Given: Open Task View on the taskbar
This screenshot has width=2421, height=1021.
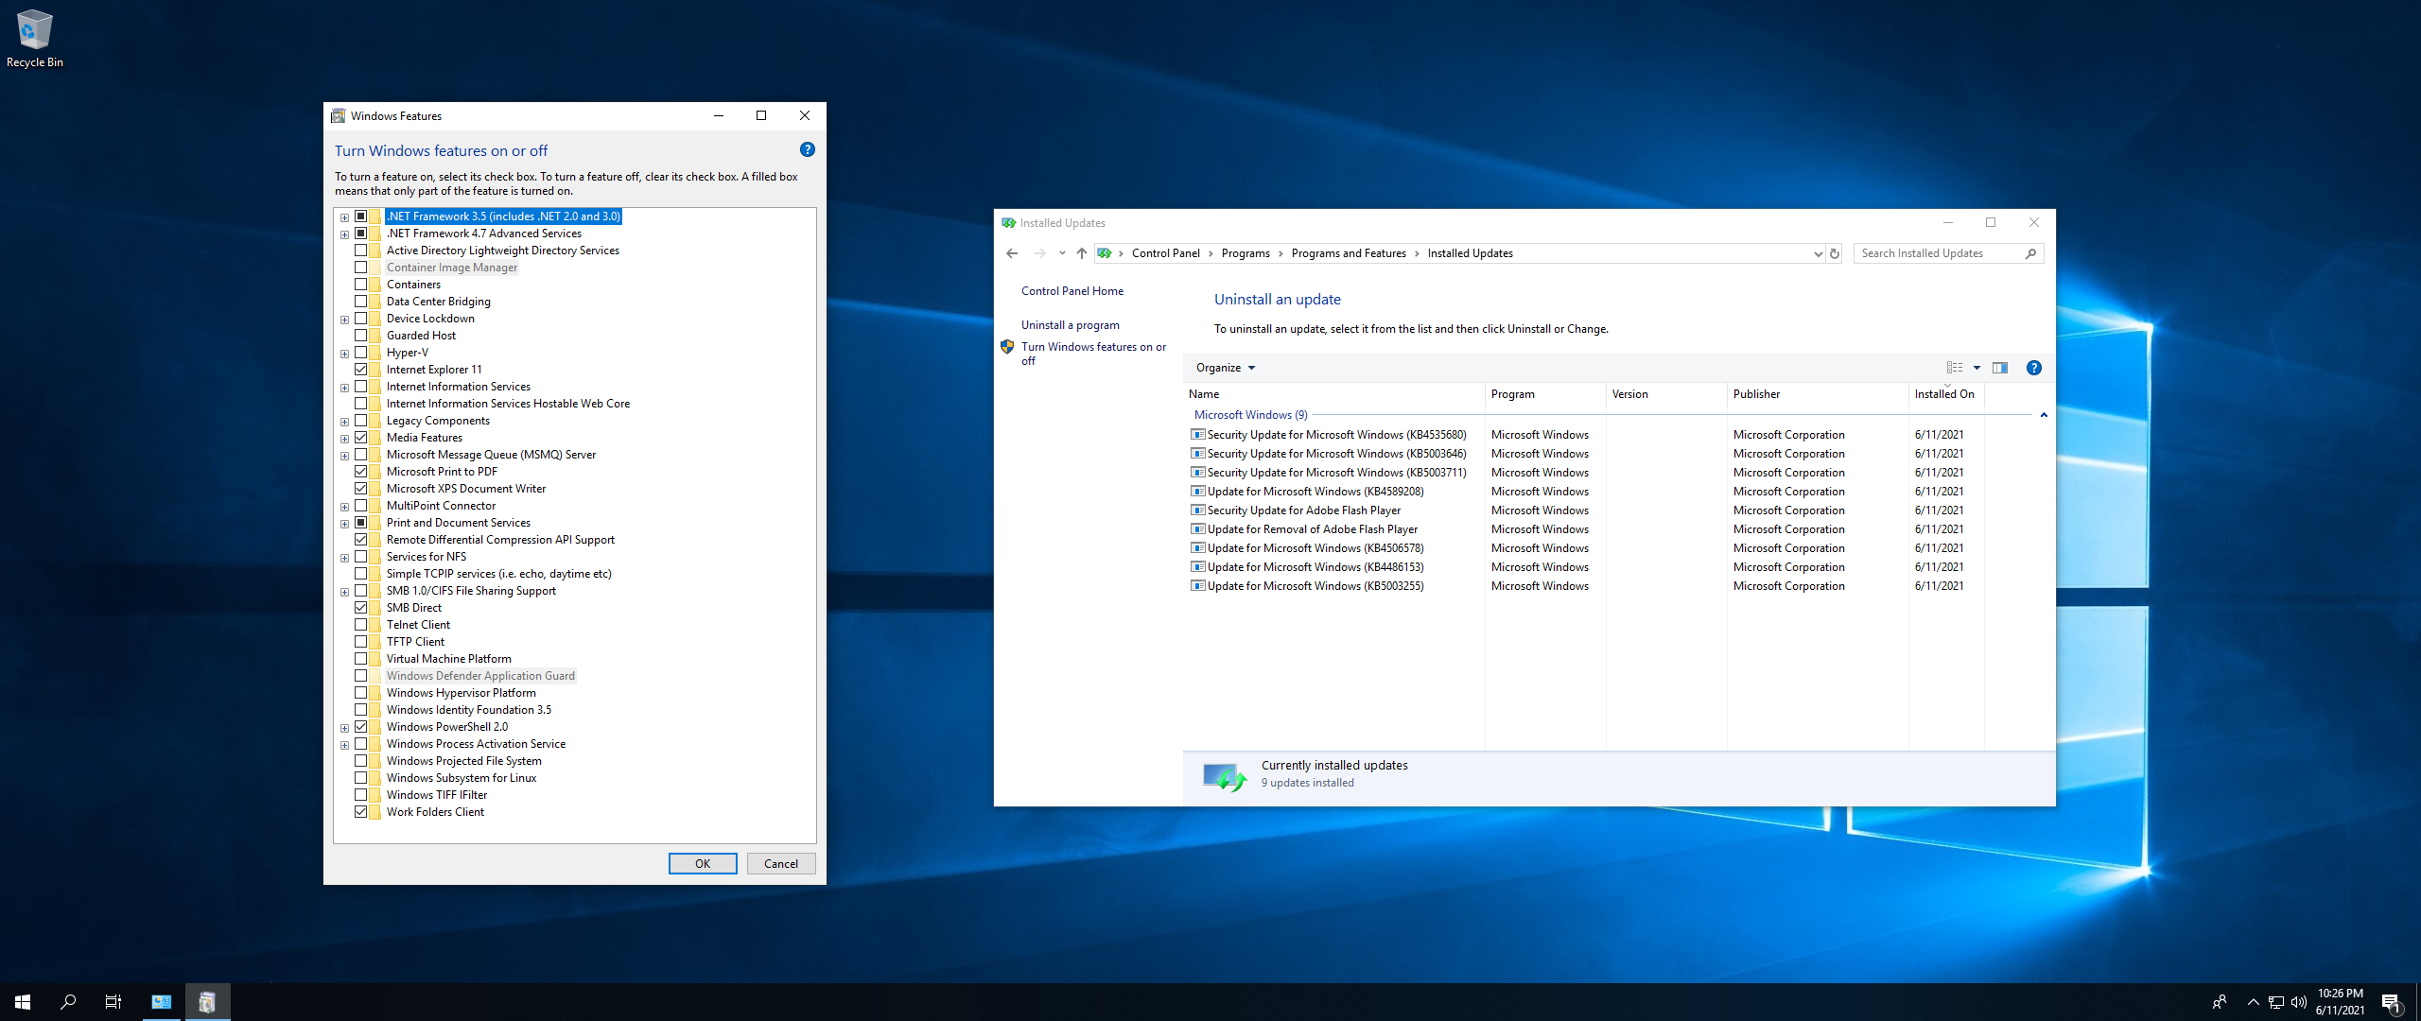Looking at the screenshot, I should [x=113, y=1002].
